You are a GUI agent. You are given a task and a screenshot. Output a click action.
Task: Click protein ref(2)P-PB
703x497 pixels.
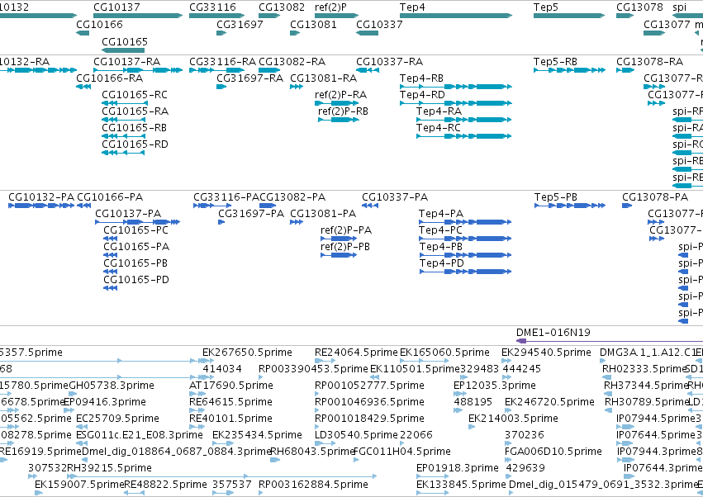[345, 247]
